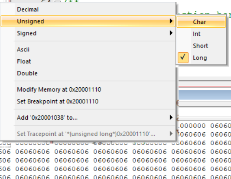The width and height of the screenshot is (231, 179).
Task: Select the Decimal display format
Action: point(88,10)
